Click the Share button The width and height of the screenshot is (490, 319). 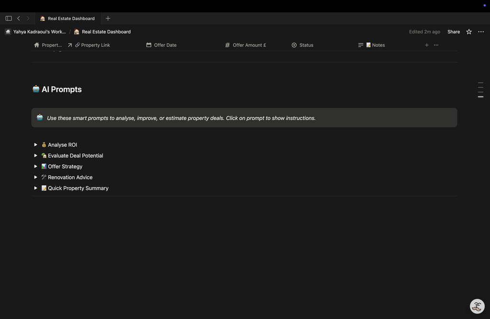[x=453, y=32]
